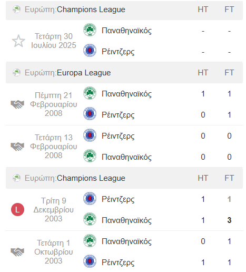Select Παναθηναϊκός in the 21 February 2008 match
The height and width of the screenshot is (272, 246).
point(126,94)
